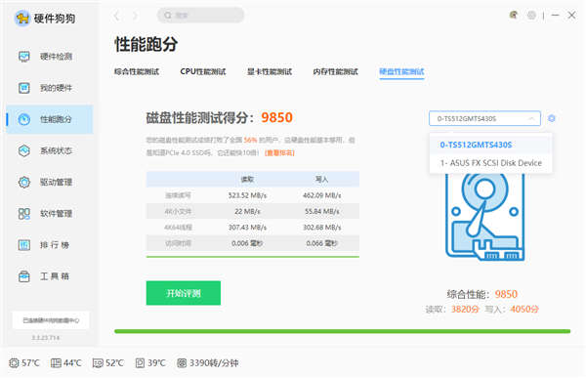Click the fan speed 3390转/分钟 indicator
This screenshot has width=586, height=378.
point(208,362)
